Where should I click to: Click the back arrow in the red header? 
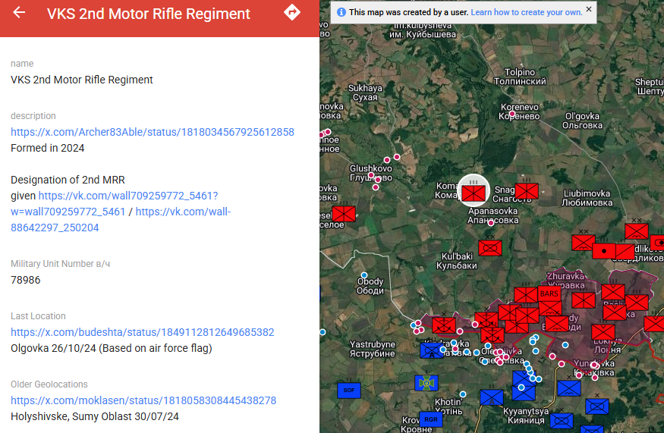(19, 13)
